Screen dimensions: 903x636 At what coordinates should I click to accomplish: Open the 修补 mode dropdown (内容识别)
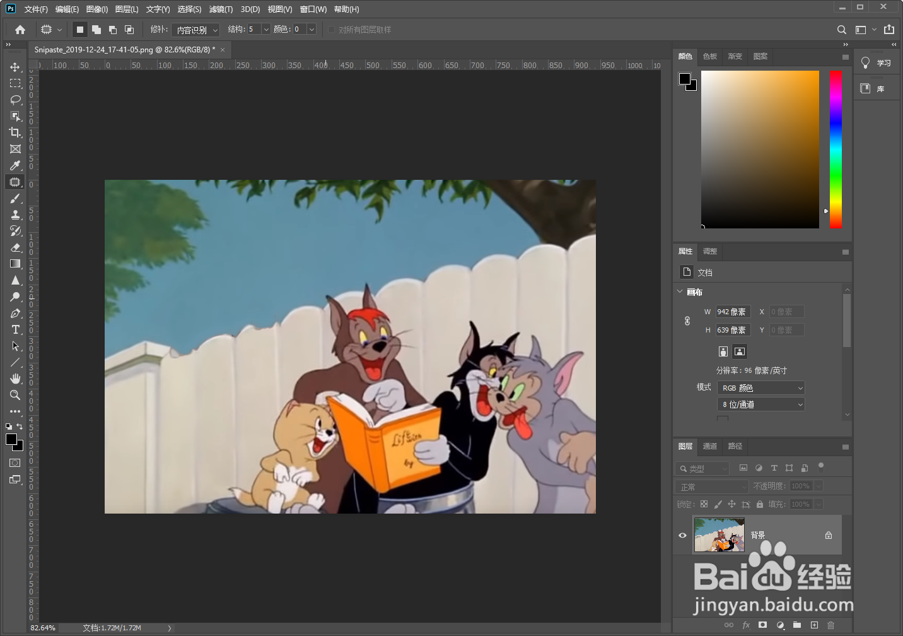(195, 30)
